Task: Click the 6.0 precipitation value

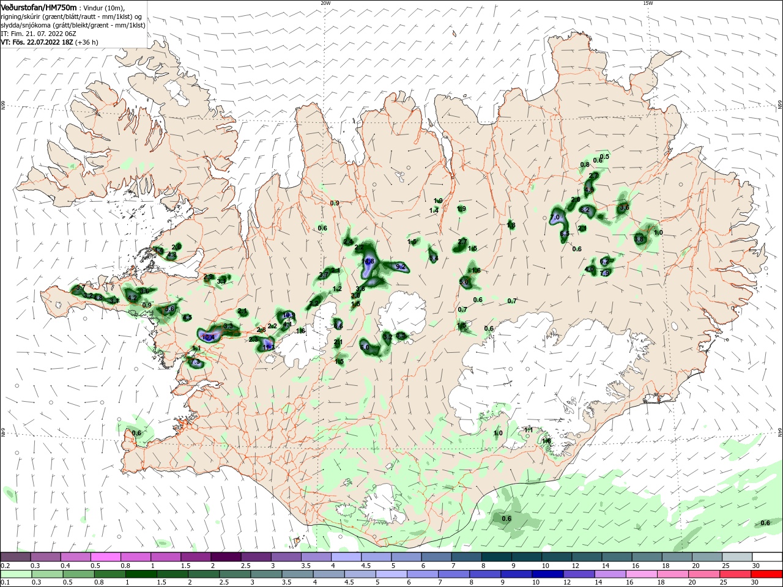Action: [365, 347]
